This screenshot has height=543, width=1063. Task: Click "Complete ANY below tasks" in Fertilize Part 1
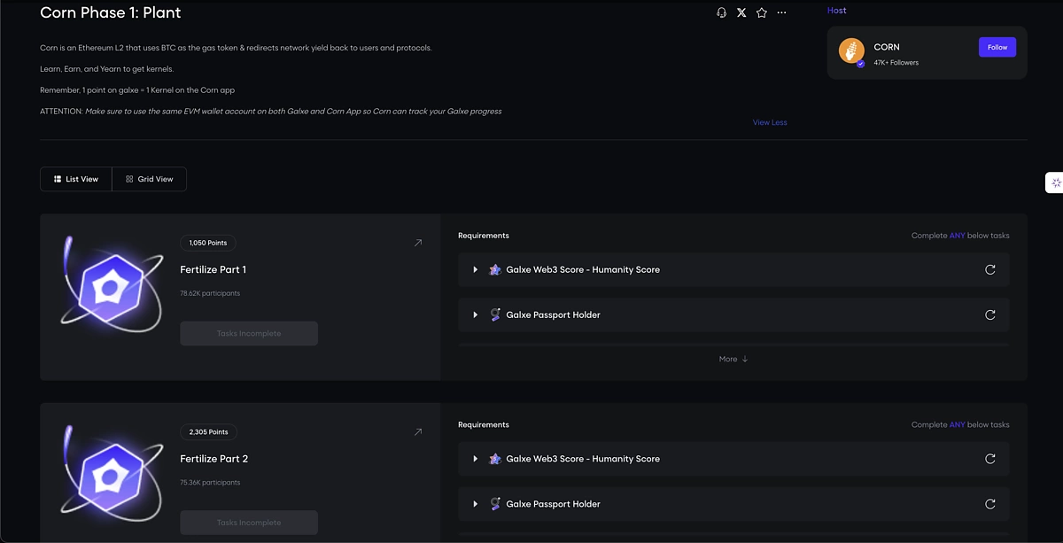[960, 236]
